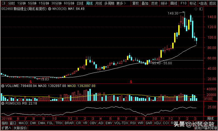Toggle the 叠加 overlay option

click(145, 4)
